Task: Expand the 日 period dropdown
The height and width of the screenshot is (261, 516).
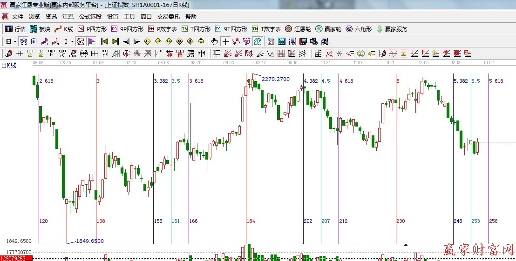Action: (x=11, y=41)
